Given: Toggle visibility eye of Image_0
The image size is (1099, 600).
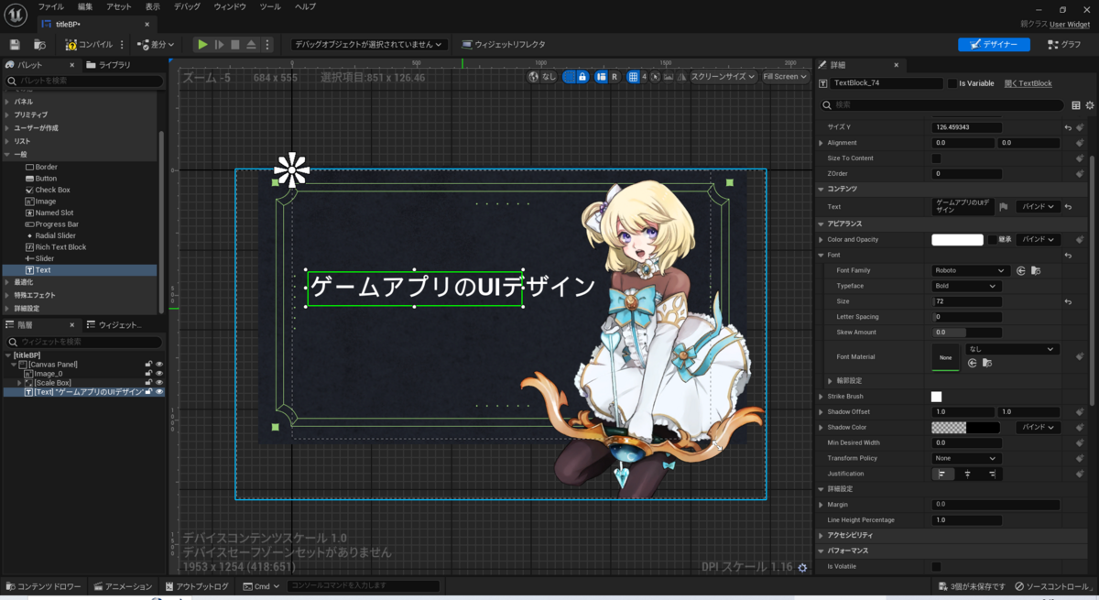Looking at the screenshot, I should [x=159, y=374].
